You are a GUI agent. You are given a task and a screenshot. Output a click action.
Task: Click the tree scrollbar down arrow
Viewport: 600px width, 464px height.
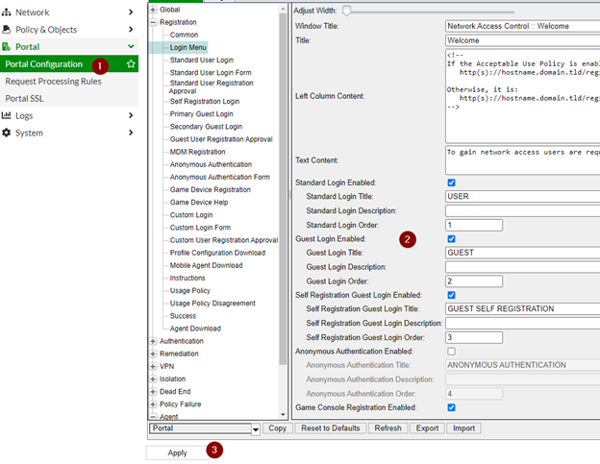(283, 415)
